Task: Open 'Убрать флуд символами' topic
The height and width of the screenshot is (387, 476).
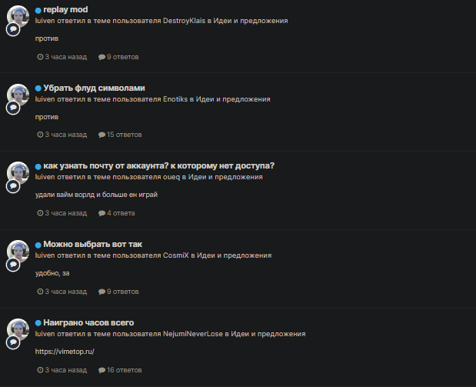Action: click(x=94, y=88)
